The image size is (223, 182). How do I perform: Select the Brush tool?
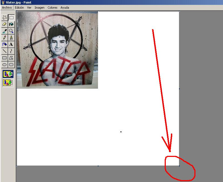[x=11, y=38]
